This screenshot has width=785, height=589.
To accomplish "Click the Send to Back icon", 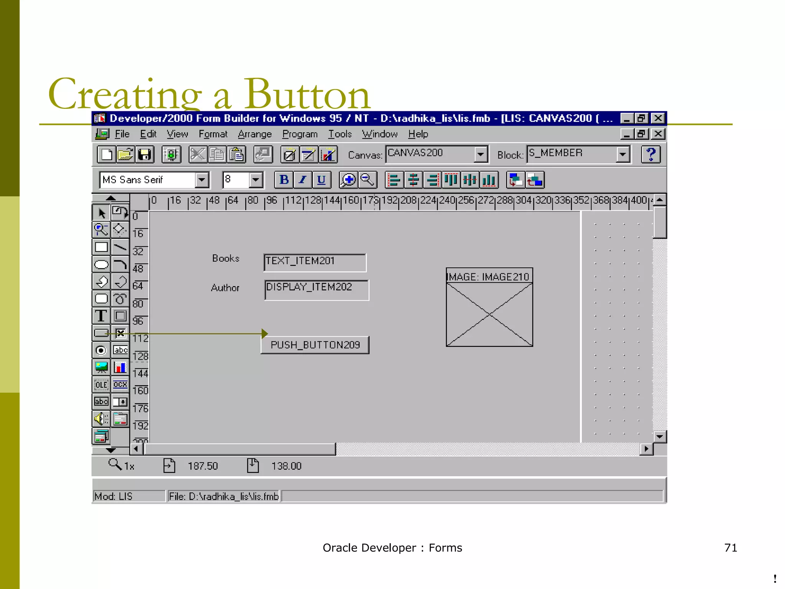I will (x=535, y=180).
